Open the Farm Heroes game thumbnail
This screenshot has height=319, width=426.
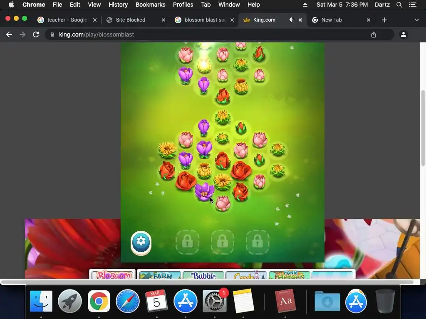(x=290, y=275)
